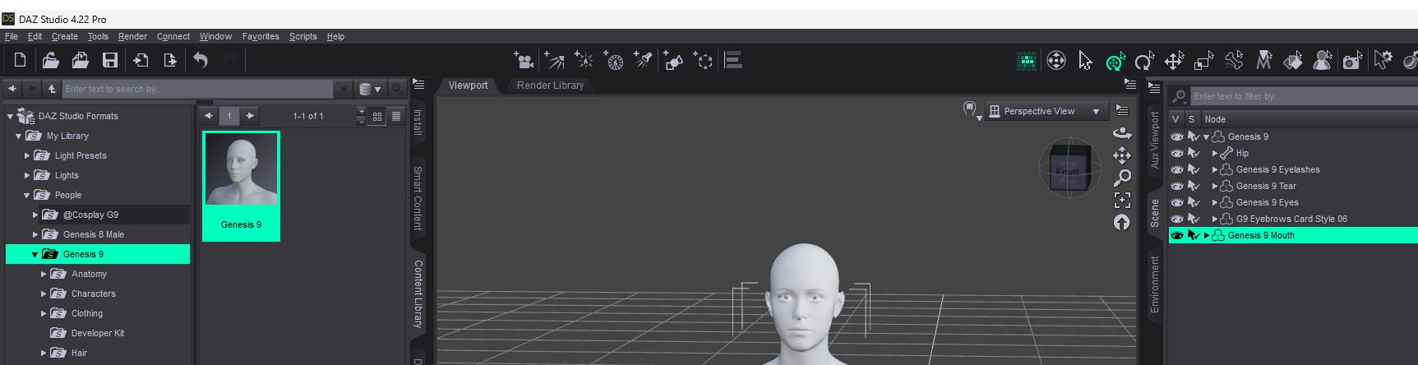This screenshot has width=1418, height=365.
Task: Open the File menu
Action: tap(12, 36)
